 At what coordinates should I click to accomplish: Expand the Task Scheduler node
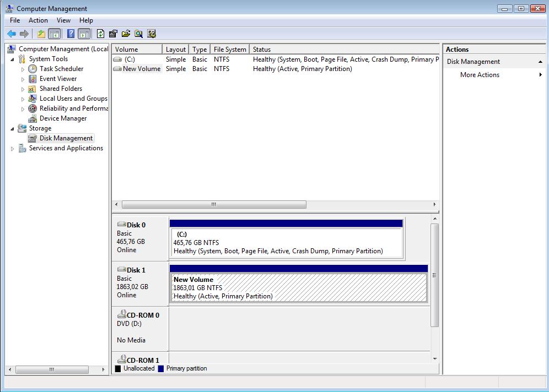pos(23,69)
